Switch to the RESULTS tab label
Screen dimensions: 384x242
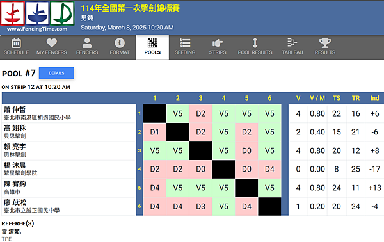click(x=325, y=52)
